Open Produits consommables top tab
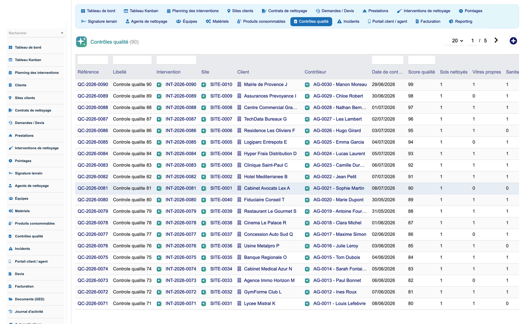The image size is (524, 324). (261, 21)
